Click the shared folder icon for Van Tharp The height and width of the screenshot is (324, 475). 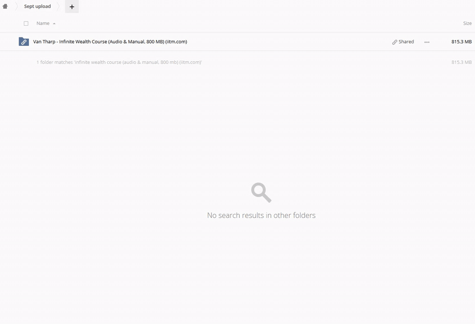click(x=23, y=41)
